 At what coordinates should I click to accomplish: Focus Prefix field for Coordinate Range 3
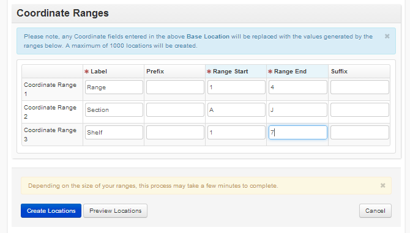(175, 133)
